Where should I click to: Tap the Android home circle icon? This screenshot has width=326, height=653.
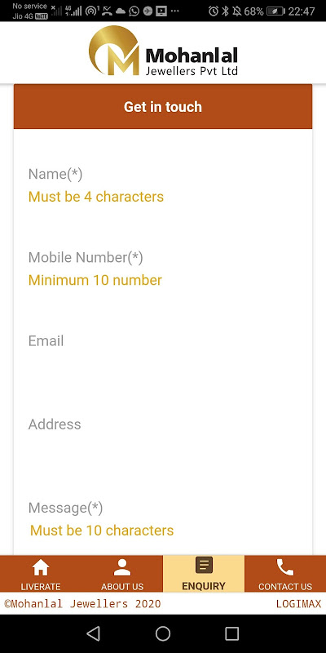(x=162, y=633)
